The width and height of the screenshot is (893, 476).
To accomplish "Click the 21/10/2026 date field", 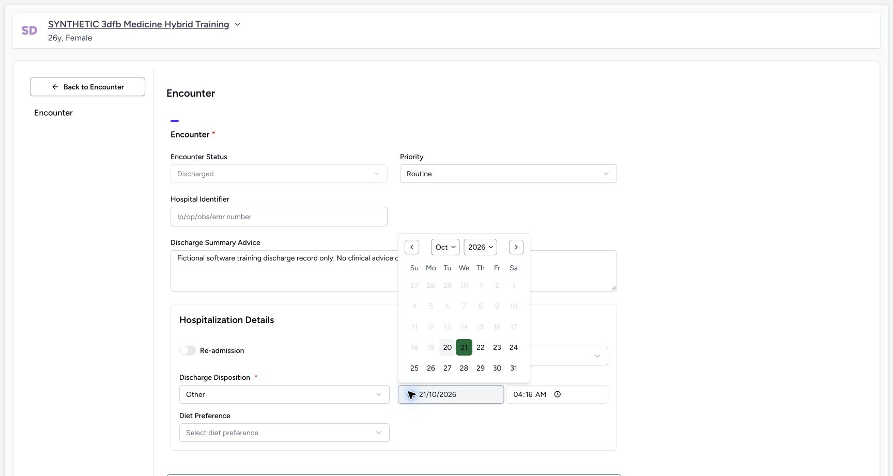I will (451, 394).
